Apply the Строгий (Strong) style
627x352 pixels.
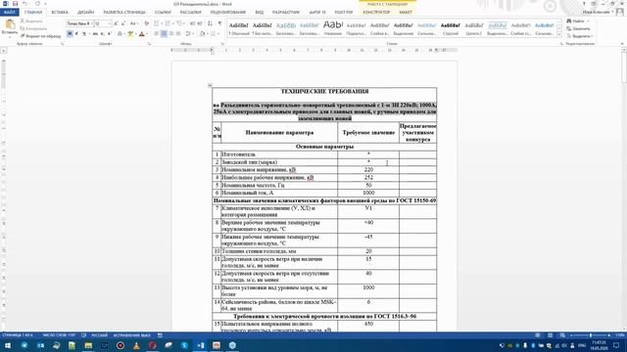(451, 28)
